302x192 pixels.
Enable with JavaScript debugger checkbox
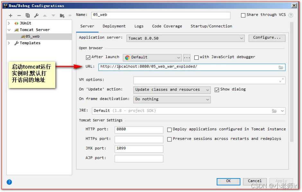[196, 58]
